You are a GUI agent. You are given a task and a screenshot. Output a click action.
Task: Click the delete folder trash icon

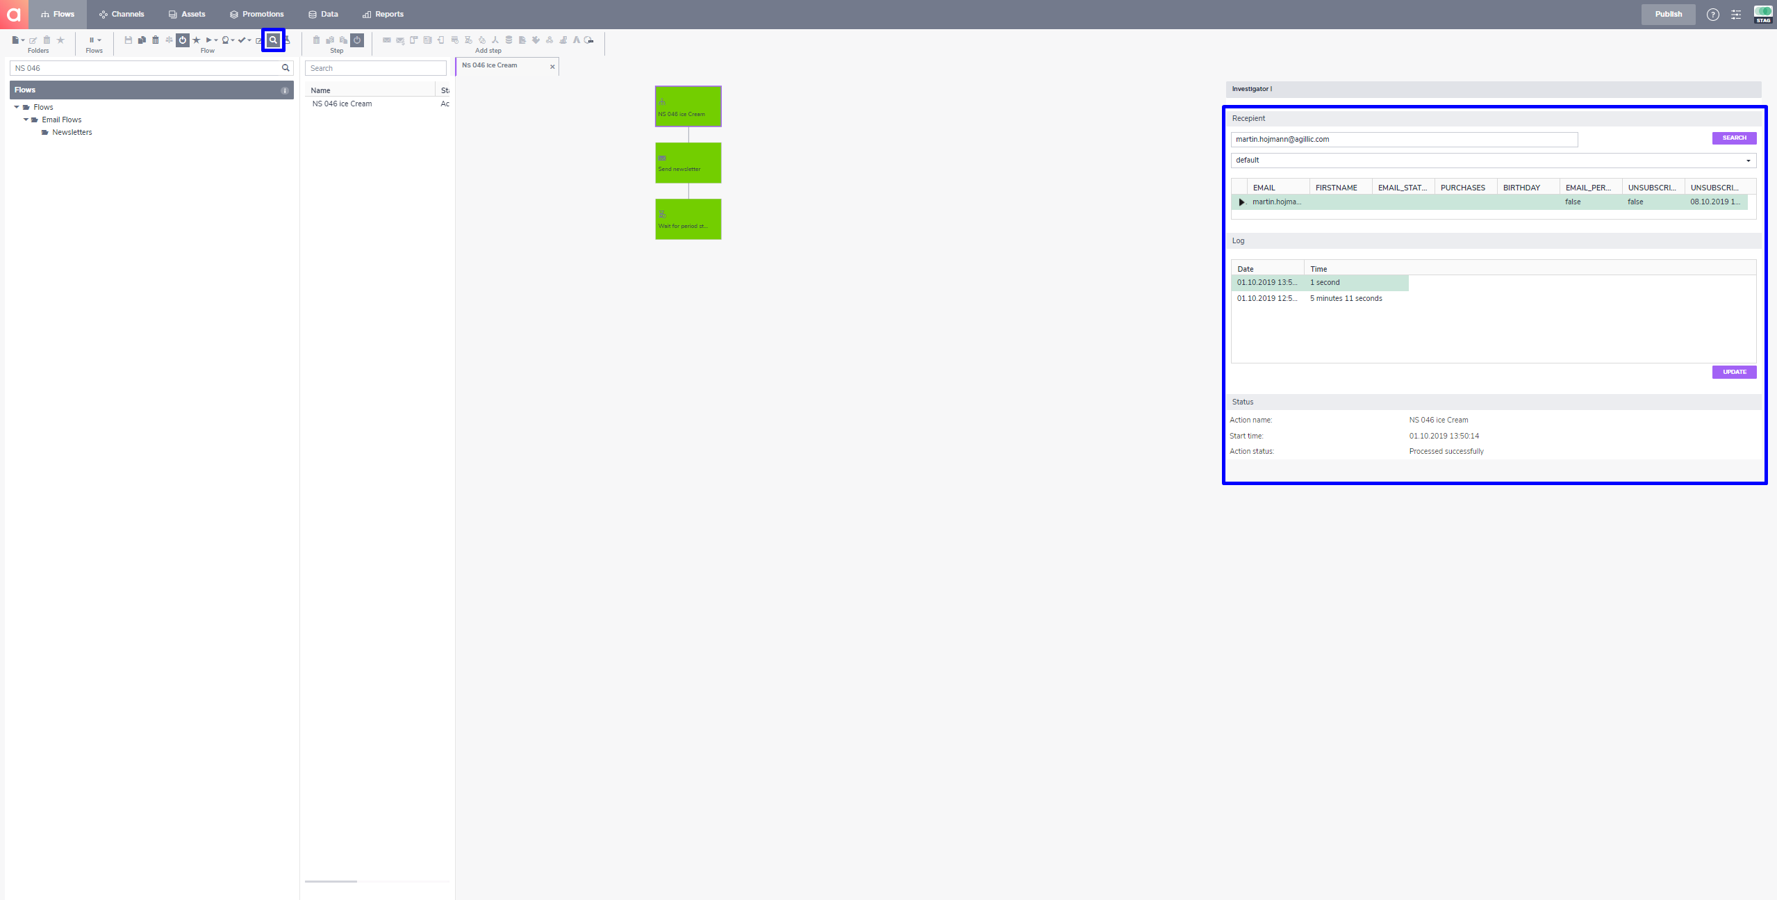tap(47, 40)
